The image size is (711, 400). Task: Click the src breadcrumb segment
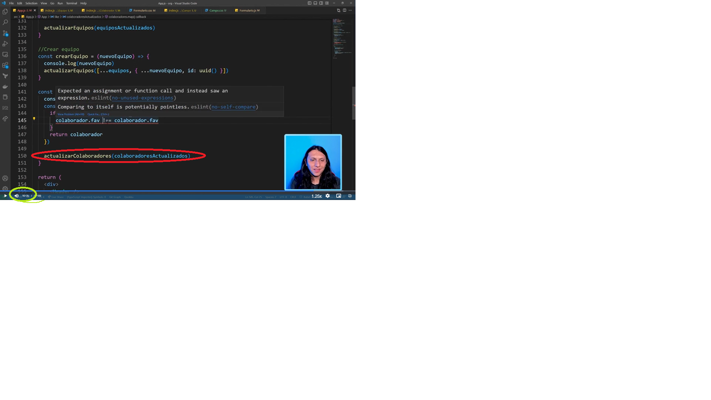coord(16,17)
